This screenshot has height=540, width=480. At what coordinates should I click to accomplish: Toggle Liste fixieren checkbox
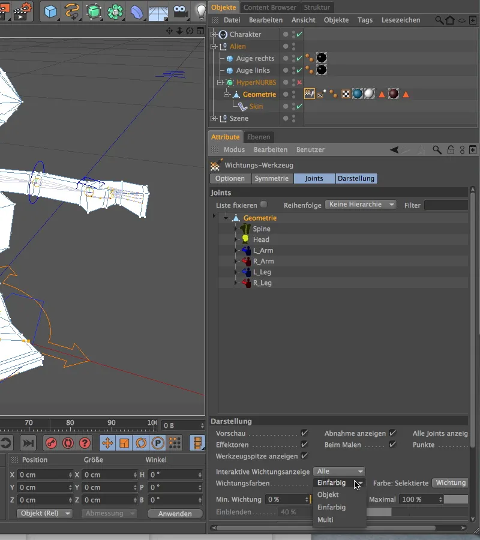click(x=264, y=205)
